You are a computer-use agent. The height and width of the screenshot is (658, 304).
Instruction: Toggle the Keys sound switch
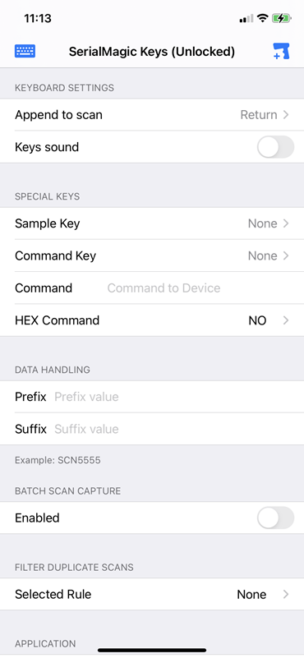275,147
